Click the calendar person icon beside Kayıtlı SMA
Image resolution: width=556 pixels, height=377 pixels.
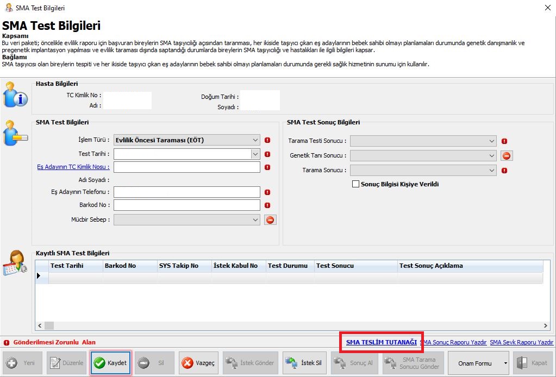pos(15,263)
